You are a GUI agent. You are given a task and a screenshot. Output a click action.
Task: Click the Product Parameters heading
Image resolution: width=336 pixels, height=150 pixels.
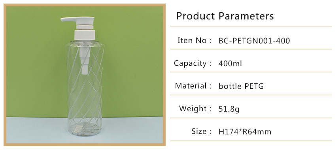click(x=225, y=16)
